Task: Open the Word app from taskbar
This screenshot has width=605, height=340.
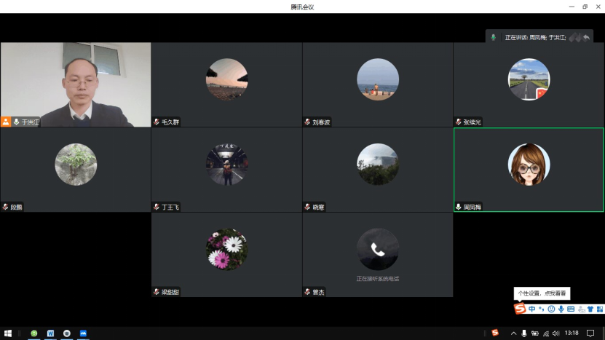Action: pyautogui.click(x=50, y=333)
